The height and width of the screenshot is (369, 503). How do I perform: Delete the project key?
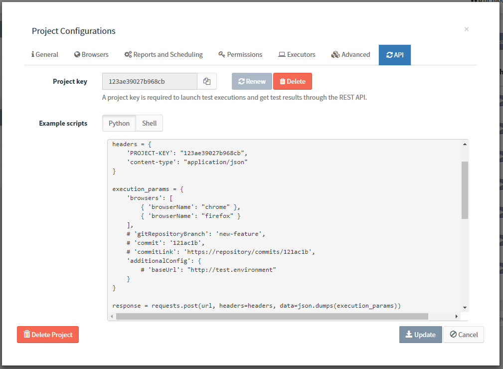tap(292, 81)
